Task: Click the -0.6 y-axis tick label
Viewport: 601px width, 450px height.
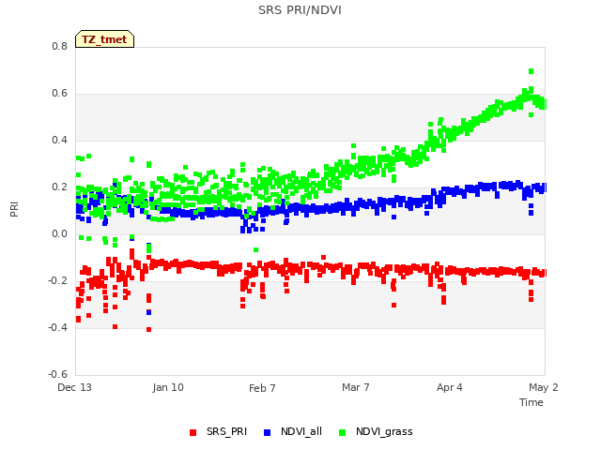Action: click(x=57, y=374)
